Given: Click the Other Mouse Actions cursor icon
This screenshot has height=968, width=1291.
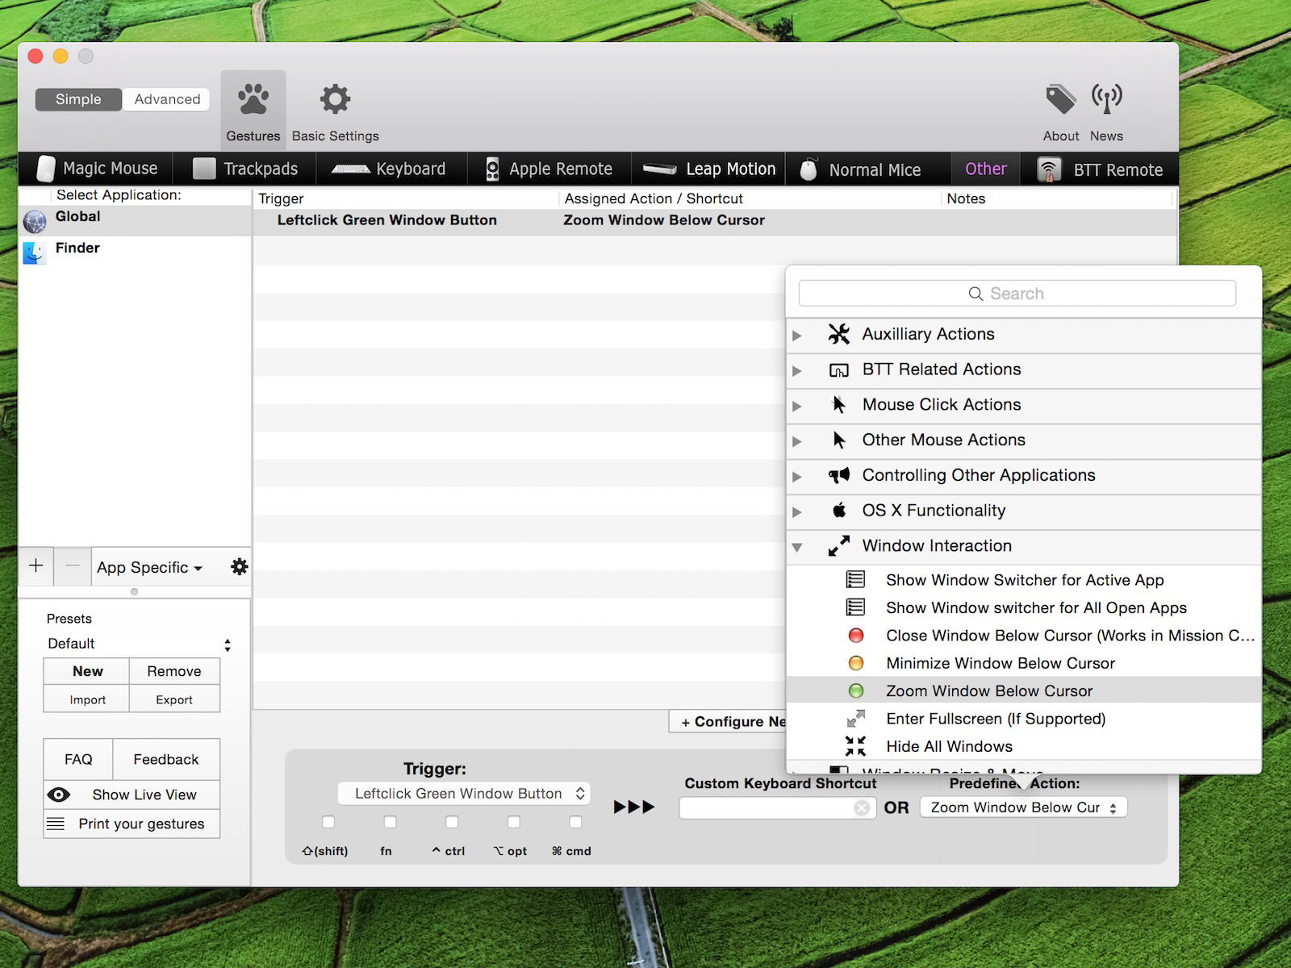Looking at the screenshot, I should pyautogui.click(x=839, y=440).
